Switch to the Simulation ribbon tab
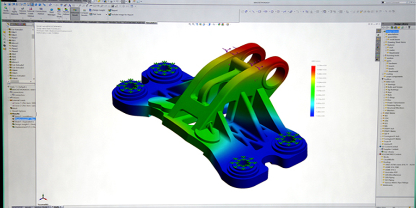 152,23
